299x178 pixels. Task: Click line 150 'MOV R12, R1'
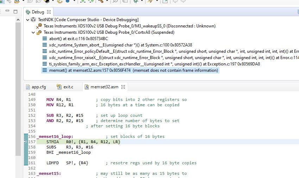point(60,105)
